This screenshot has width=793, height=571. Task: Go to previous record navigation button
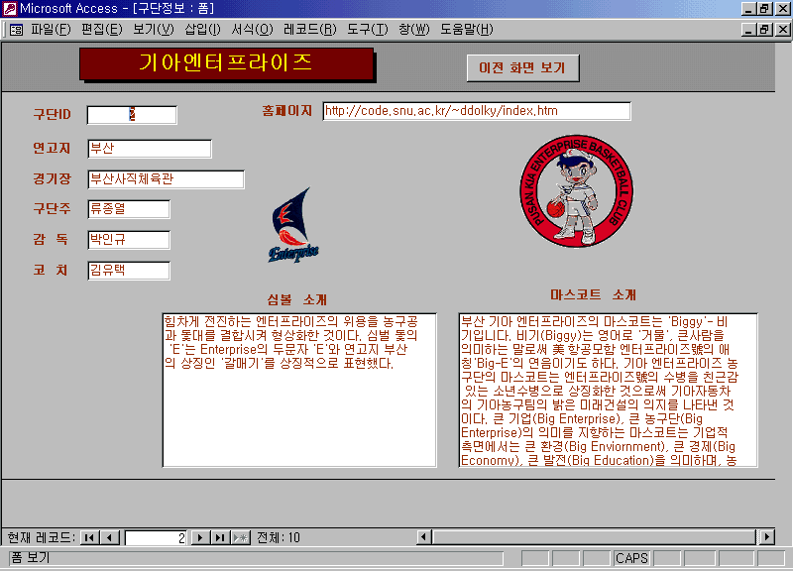(x=110, y=537)
